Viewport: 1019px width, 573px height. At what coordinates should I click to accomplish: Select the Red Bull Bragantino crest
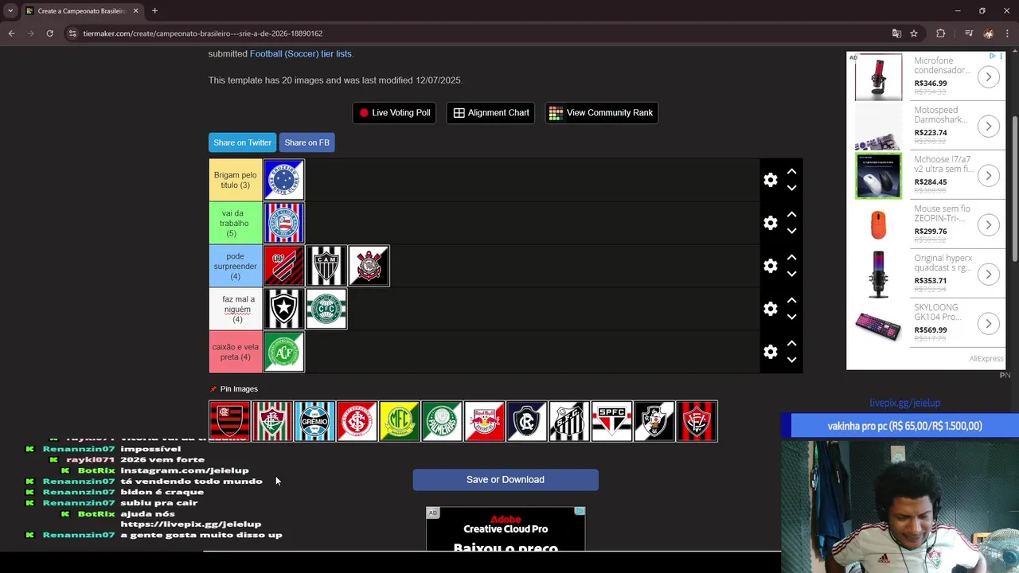(484, 421)
